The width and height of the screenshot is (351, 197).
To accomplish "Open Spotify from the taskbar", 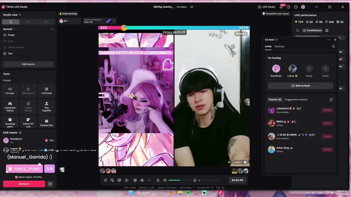I will [188, 193].
